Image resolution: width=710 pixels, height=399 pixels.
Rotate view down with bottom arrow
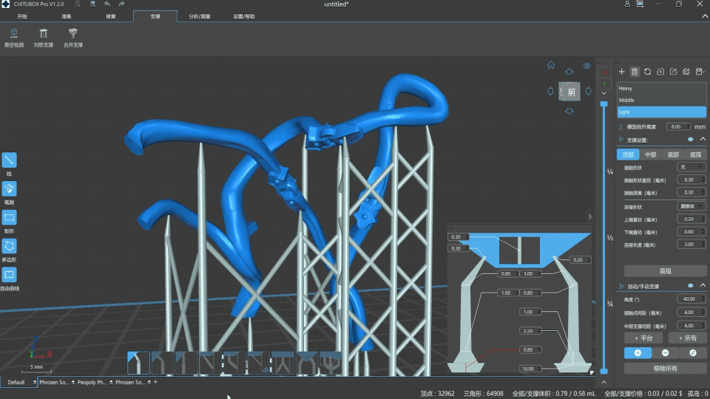[569, 112]
